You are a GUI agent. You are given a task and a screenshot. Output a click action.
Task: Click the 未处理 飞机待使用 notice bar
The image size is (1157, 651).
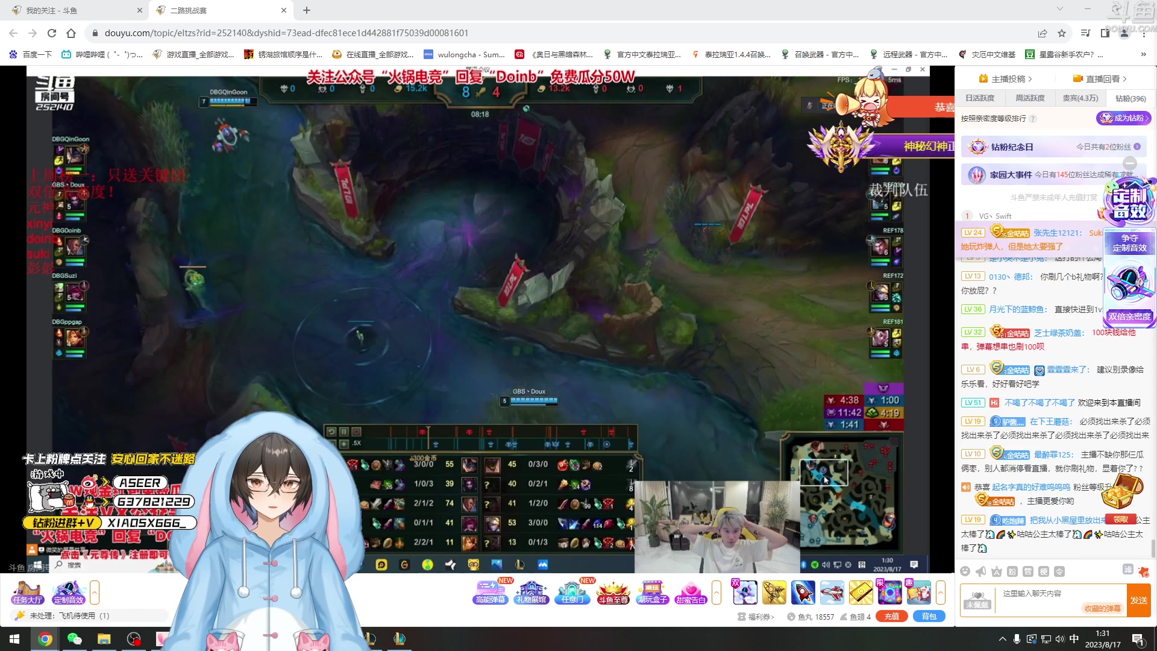(89, 616)
